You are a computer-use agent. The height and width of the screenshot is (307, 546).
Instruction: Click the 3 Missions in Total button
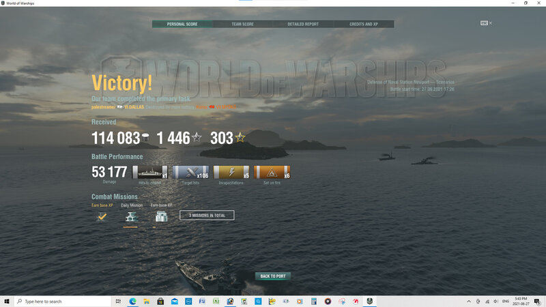point(207,216)
